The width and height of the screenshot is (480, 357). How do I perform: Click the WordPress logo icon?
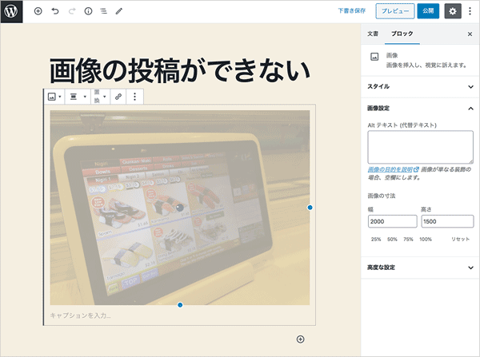(11, 12)
